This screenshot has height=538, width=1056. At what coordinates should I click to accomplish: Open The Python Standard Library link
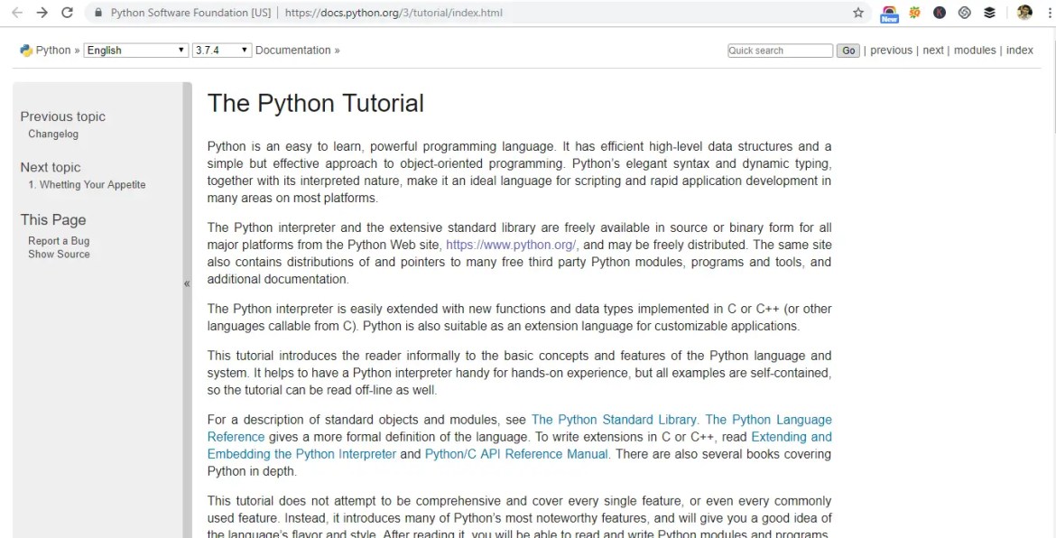pos(615,420)
